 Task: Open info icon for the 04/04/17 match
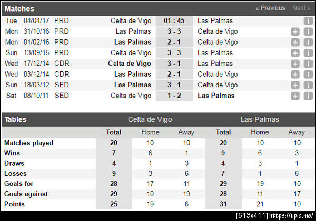tap(308, 21)
